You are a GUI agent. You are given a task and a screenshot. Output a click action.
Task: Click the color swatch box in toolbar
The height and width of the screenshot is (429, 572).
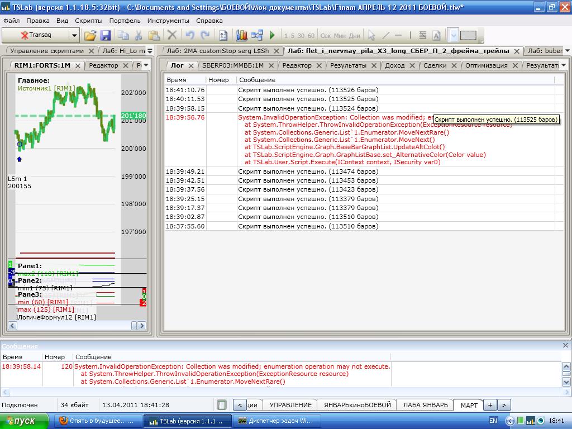[468, 35]
